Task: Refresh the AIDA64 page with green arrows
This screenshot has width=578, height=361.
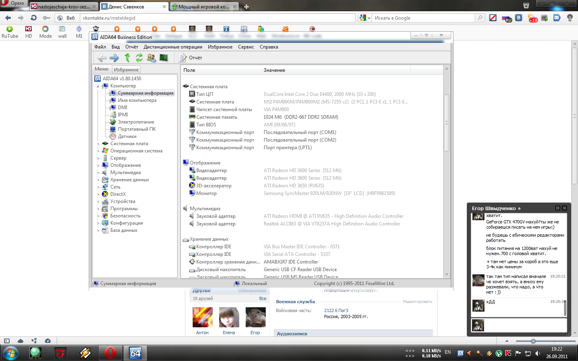Action: pos(139,58)
